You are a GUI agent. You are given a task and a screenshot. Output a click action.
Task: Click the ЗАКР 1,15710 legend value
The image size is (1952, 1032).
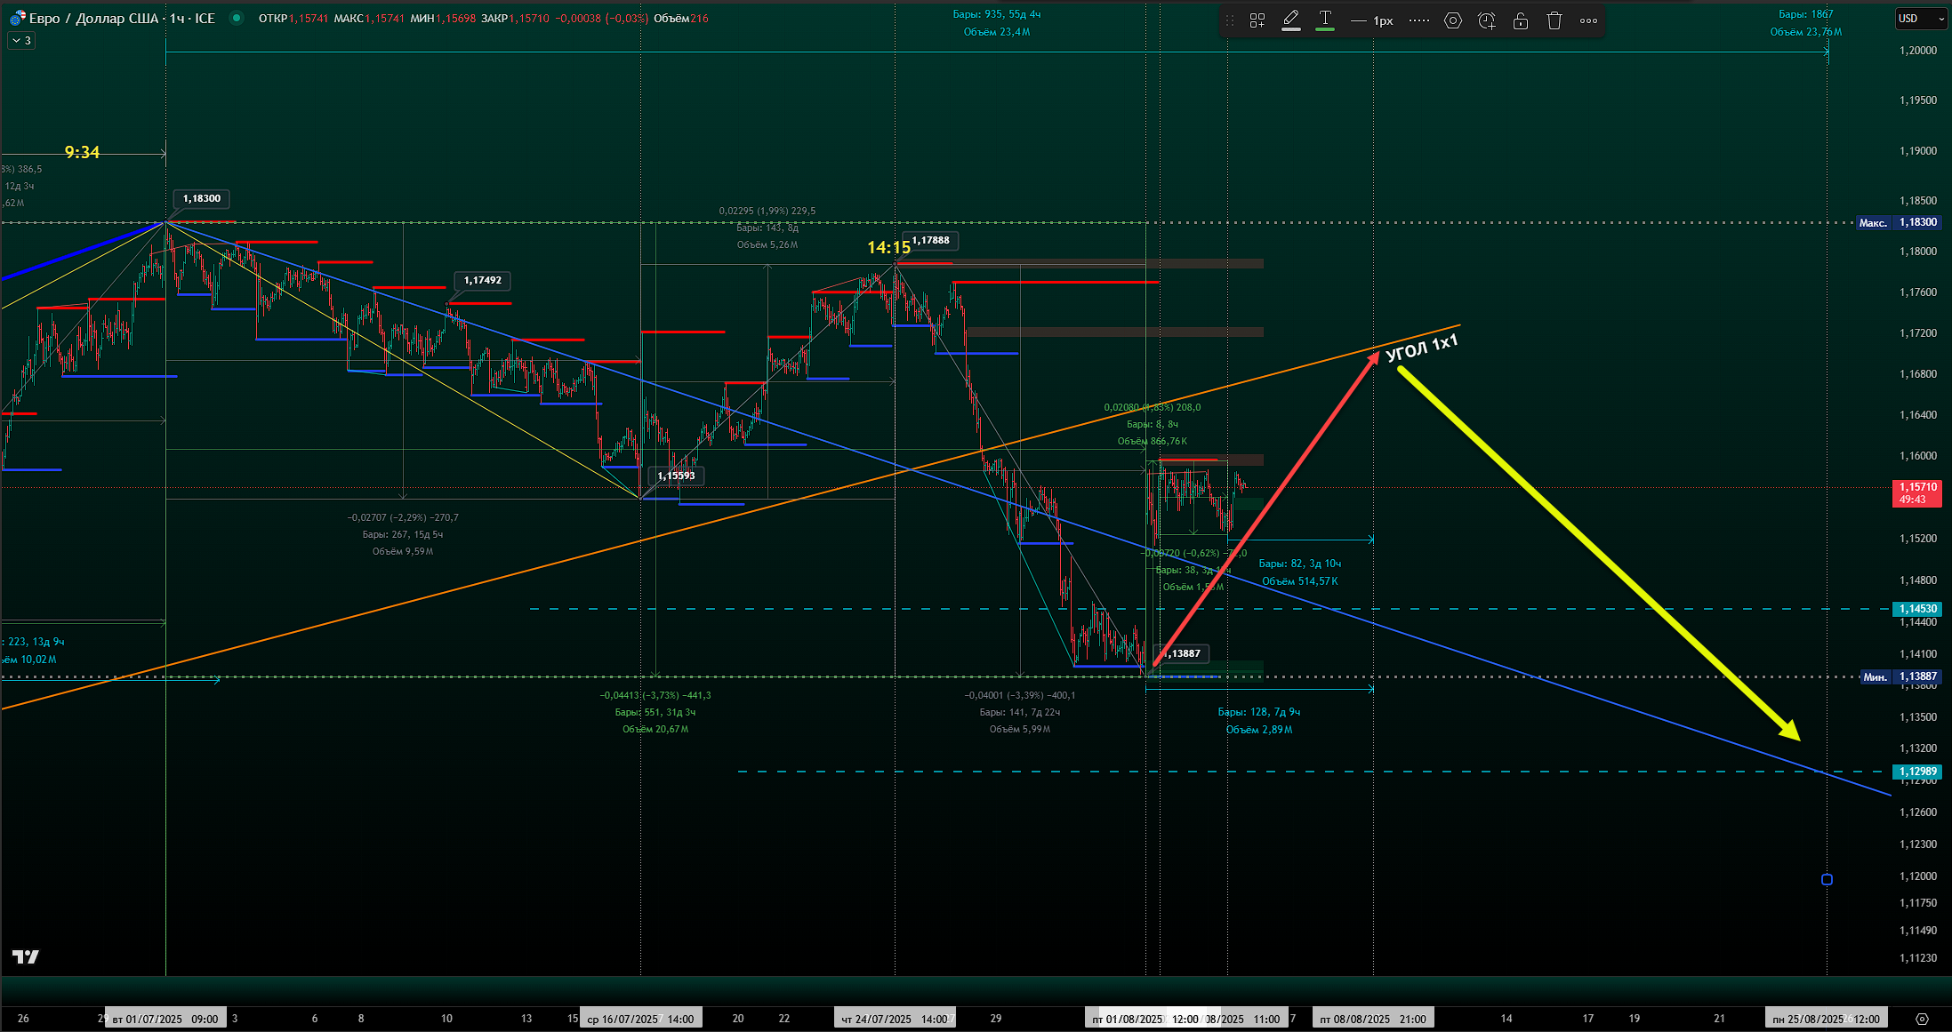click(515, 18)
